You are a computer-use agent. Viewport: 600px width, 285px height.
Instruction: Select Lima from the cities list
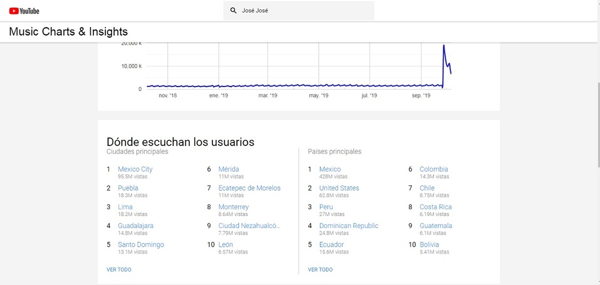tap(125, 207)
